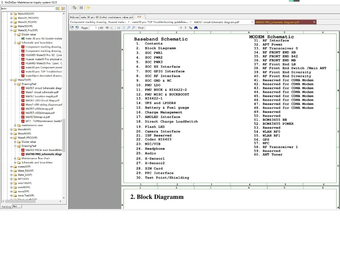
Task: Open the mate30 pro TOP Troubleshooting guidelines tab
Action: click(x=160, y=22)
